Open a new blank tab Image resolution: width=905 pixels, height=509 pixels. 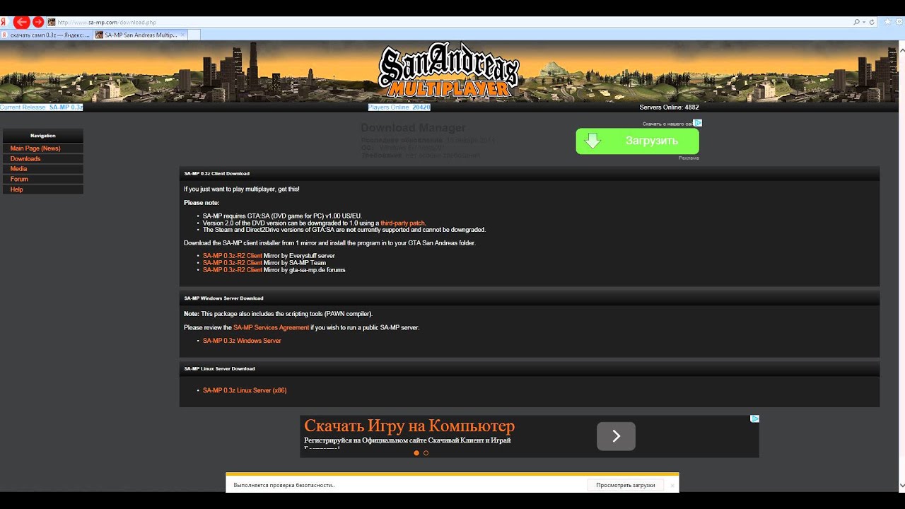pyautogui.click(x=195, y=35)
